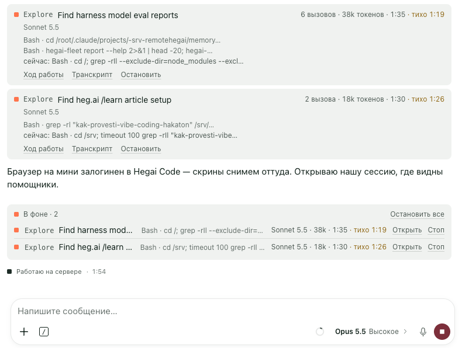The height and width of the screenshot is (348, 462).
Task: Click Работаю на сервере status text
Action: click(x=49, y=272)
